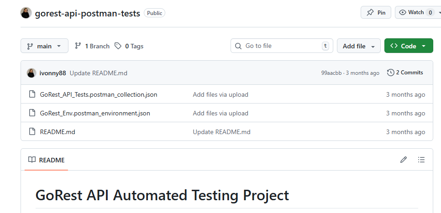Click '3 months ago' in collection file row
Image resolution: width=441 pixels, height=213 pixels.
[x=405, y=94]
